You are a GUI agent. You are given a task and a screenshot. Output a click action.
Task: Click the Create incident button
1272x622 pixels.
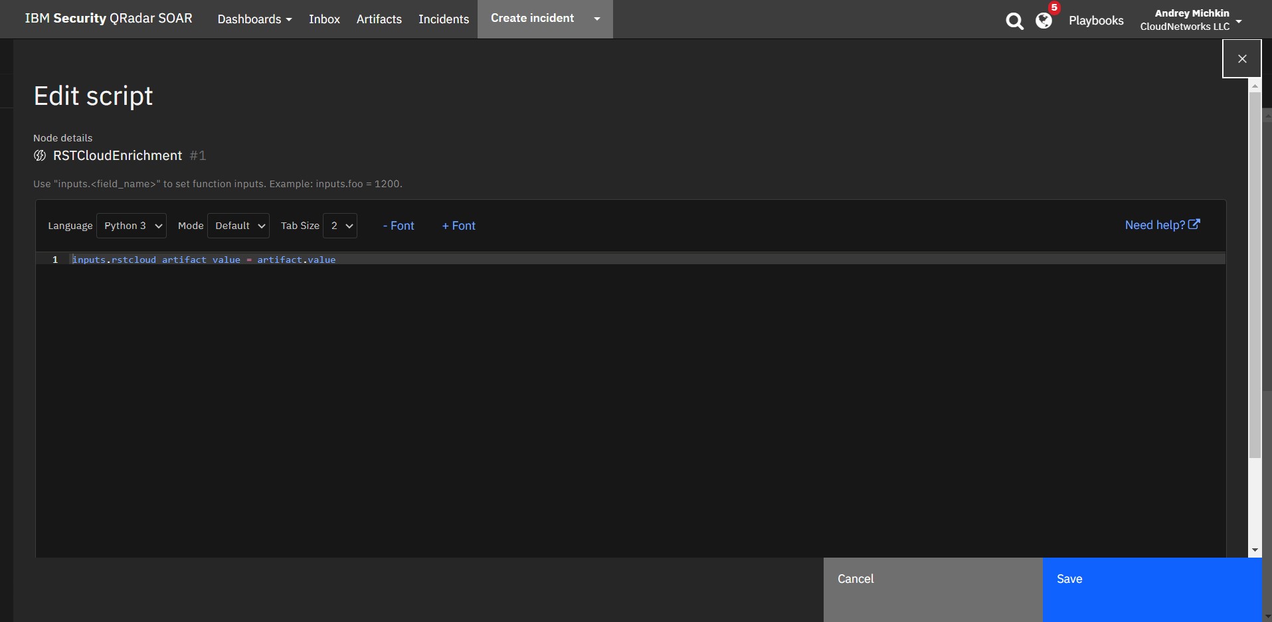[x=533, y=19]
